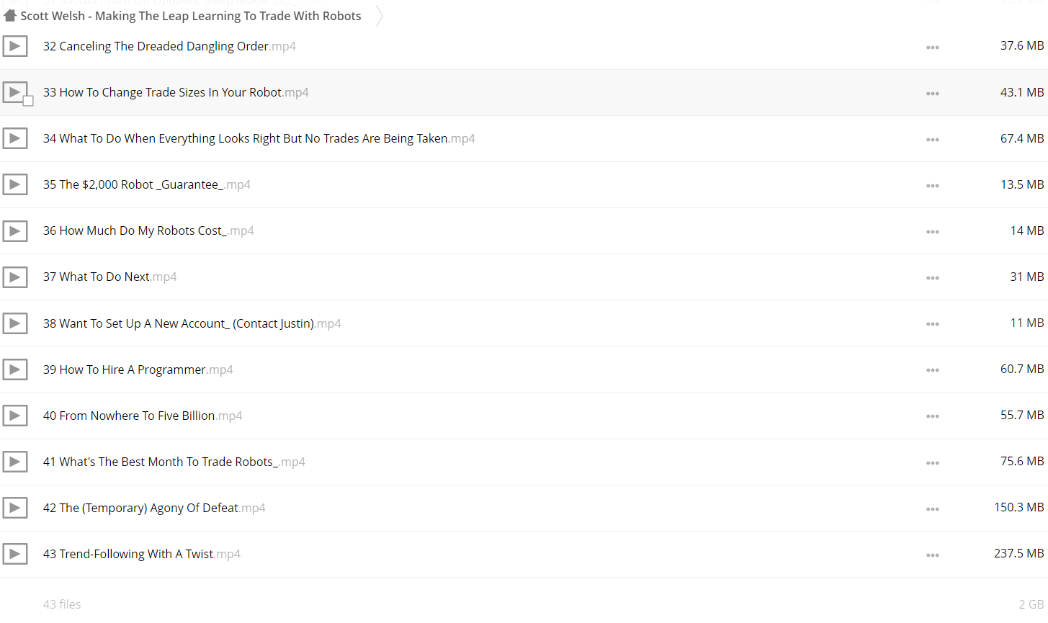Click video icon for The $2,000 Robot Guarantee

14,184
